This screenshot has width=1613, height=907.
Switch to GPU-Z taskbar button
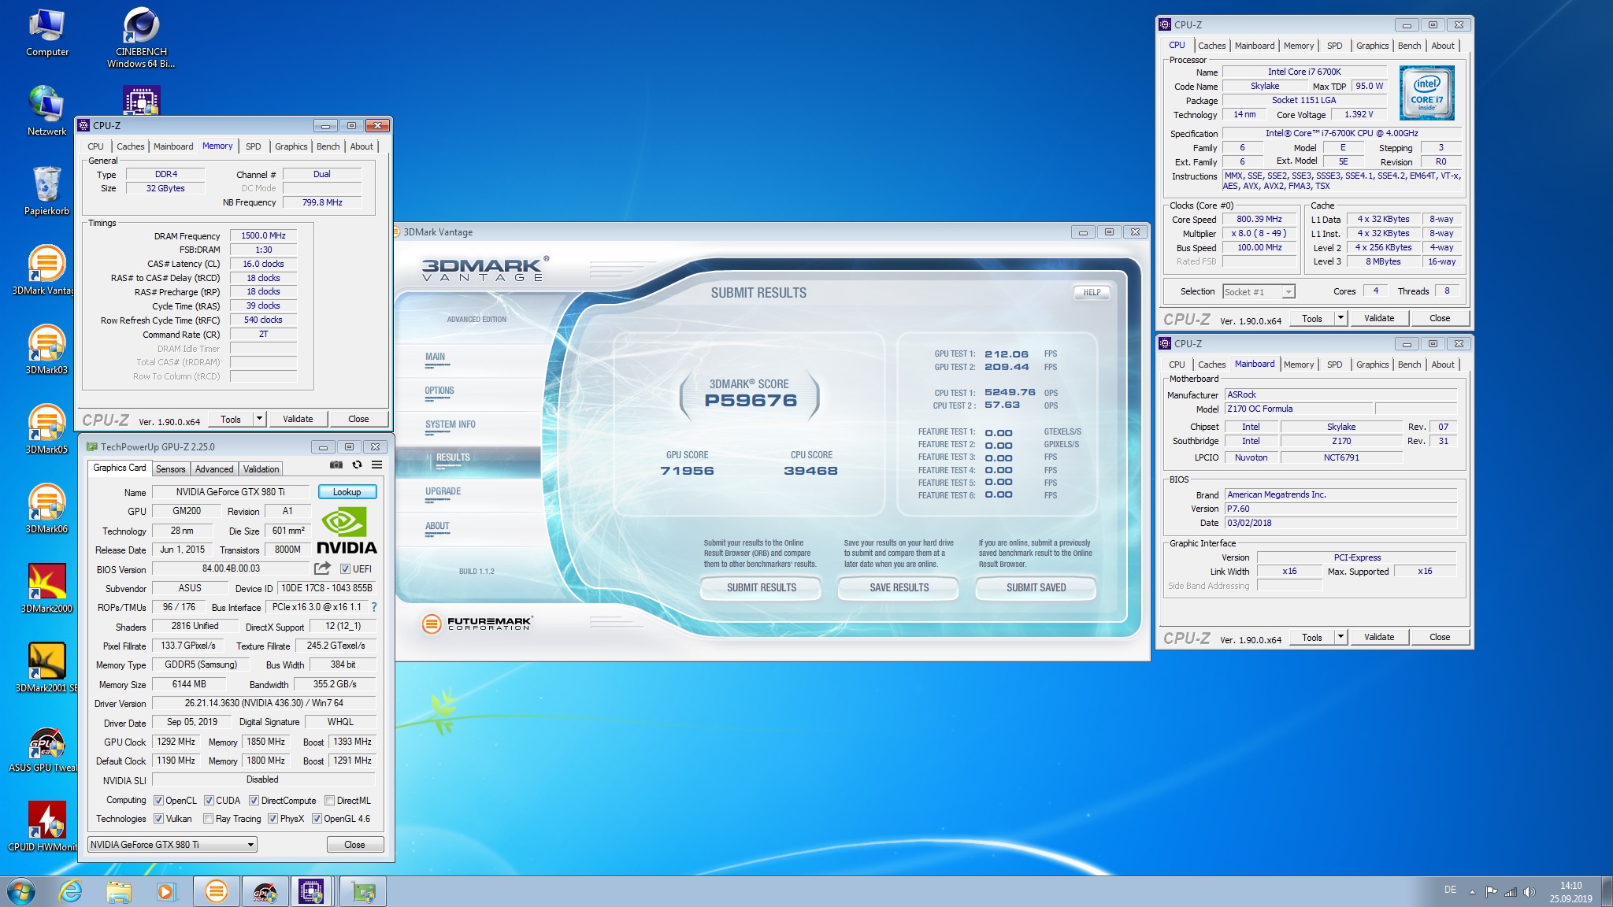(363, 892)
